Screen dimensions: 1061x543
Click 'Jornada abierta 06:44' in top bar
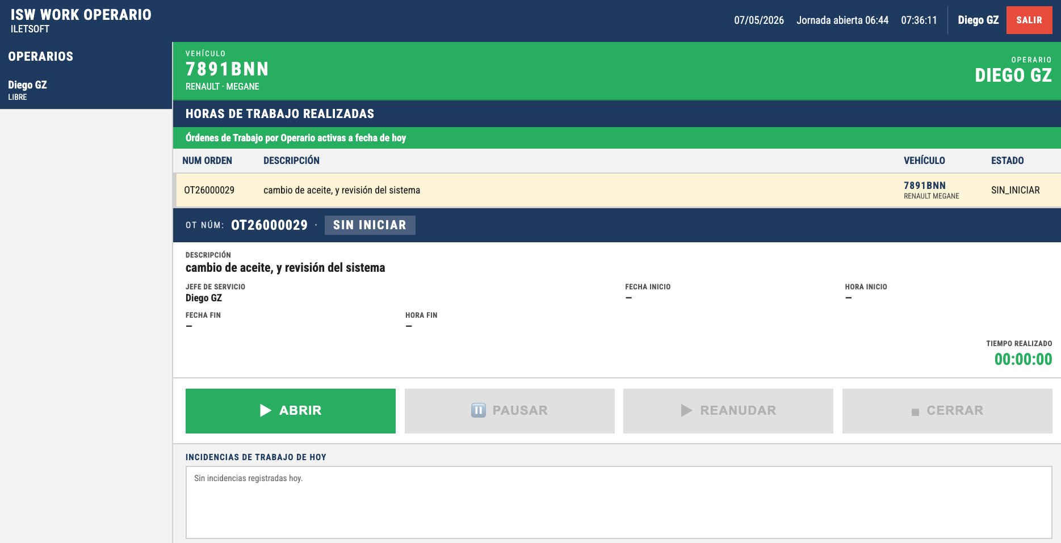(842, 20)
